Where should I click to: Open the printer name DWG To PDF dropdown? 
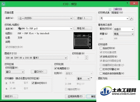point(45,29)
